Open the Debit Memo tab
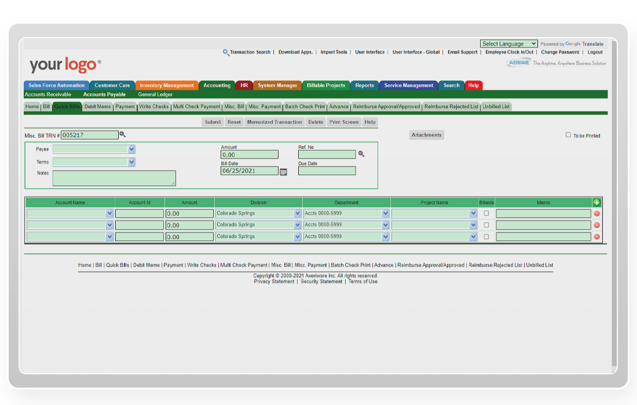Viewport: 637px width, 405px height. pos(97,106)
